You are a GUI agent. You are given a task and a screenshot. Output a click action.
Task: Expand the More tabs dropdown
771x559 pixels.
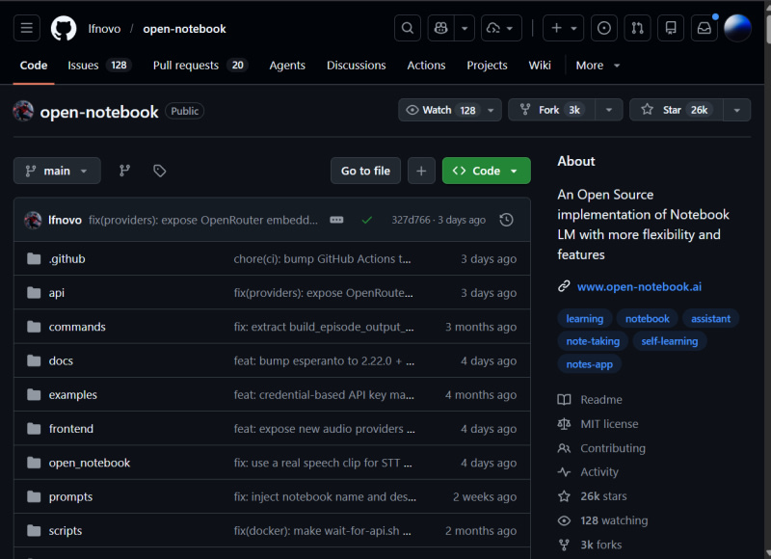[x=598, y=66]
